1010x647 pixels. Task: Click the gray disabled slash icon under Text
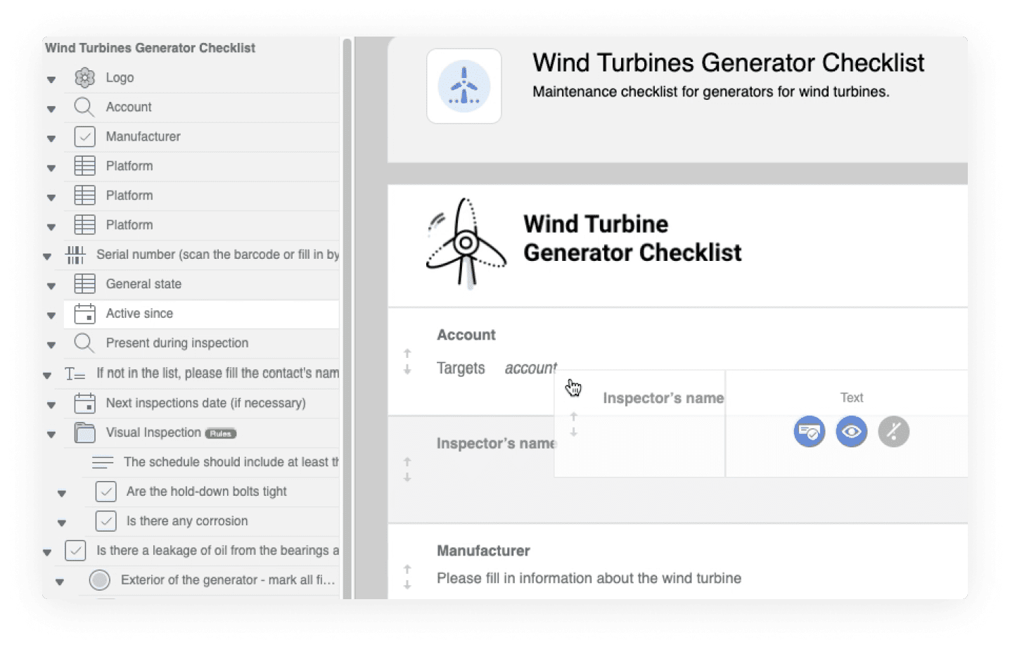(x=893, y=432)
